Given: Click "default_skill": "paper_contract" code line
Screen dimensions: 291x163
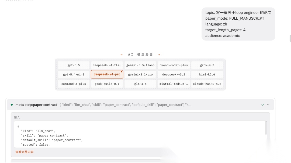Looking at the screenshot, I should [x=52, y=140].
